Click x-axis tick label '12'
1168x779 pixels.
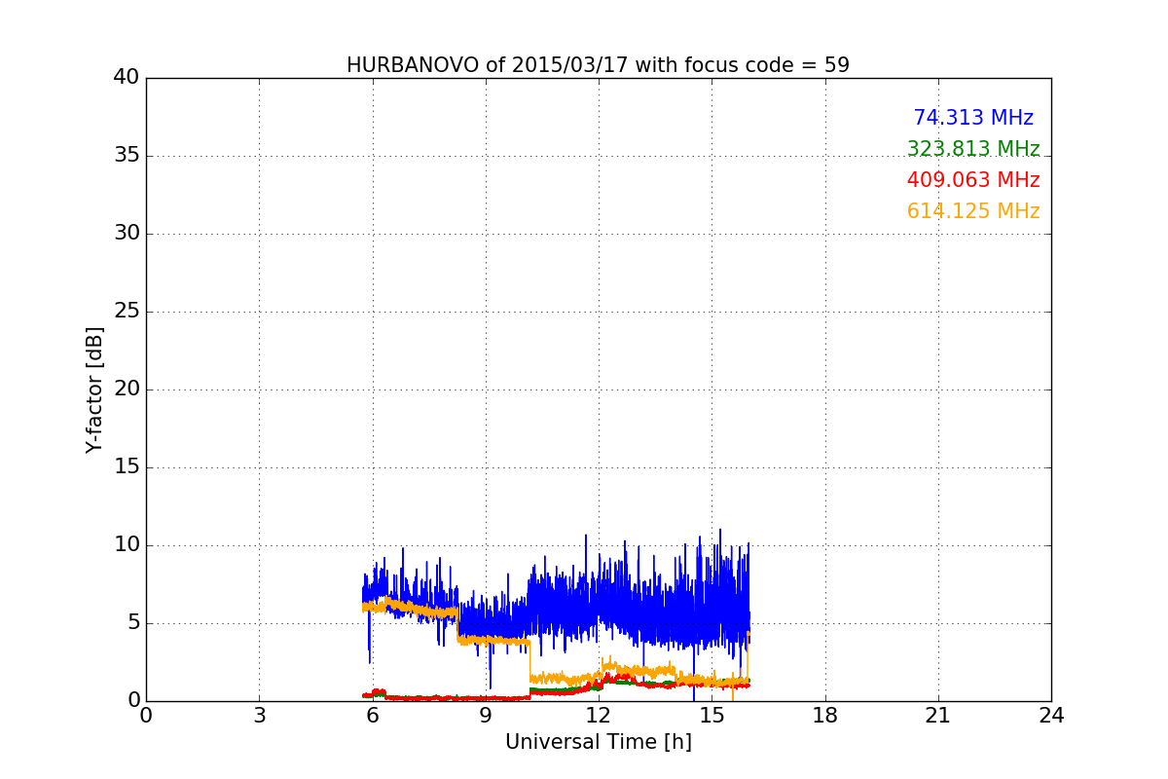tap(599, 716)
